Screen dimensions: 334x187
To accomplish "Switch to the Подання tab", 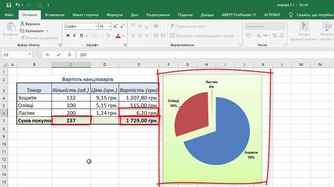I will click(x=185, y=15).
